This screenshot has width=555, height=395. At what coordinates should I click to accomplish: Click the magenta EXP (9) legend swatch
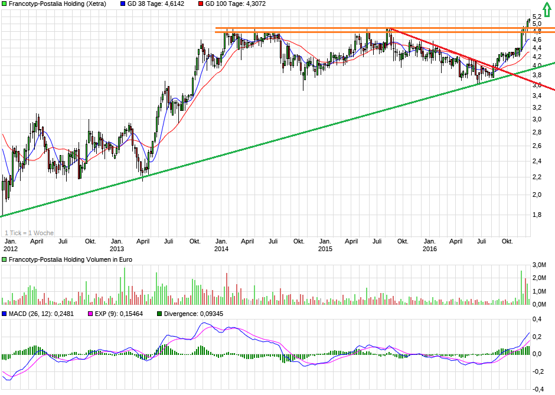pos(90,314)
